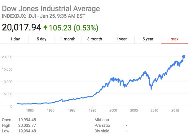Click the P/E ratio label
189x138 pixels.
click(x=102, y=125)
